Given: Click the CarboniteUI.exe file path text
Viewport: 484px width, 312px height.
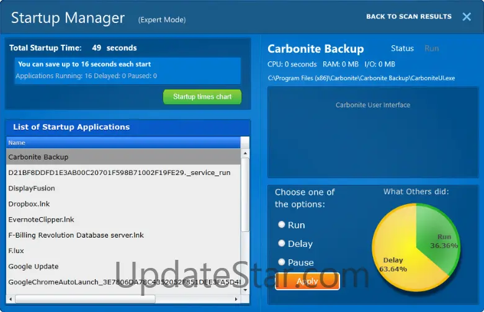Looking at the screenshot, I should pos(361,78).
